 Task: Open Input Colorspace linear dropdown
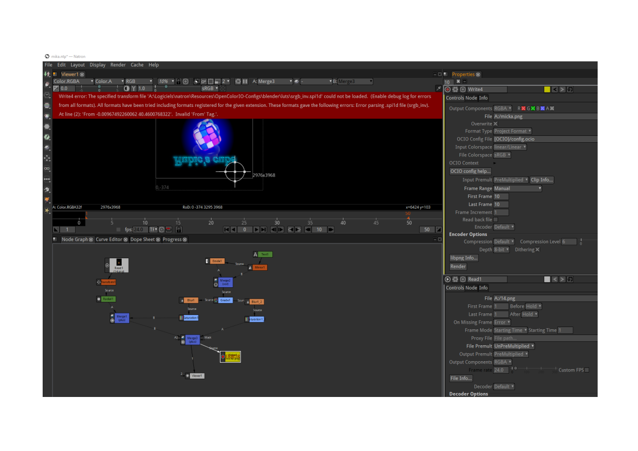(510, 147)
